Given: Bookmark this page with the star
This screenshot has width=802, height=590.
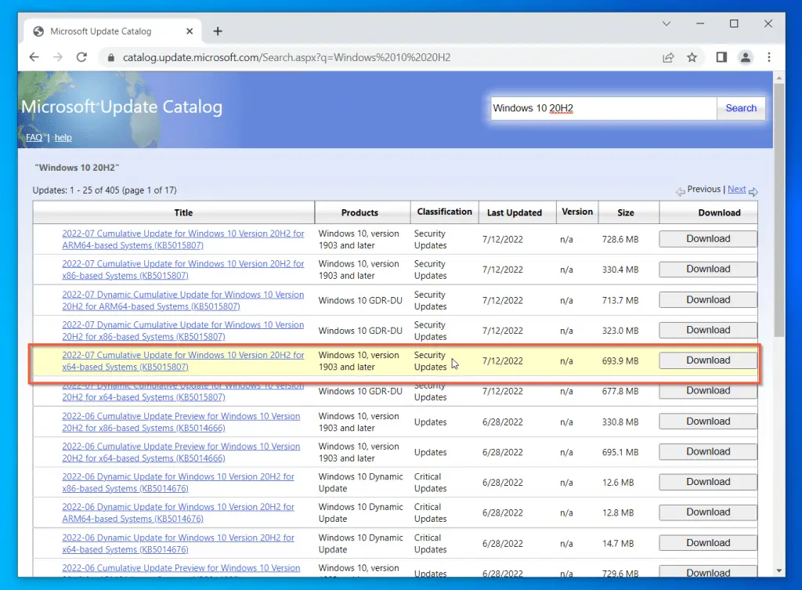Looking at the screenshot, I should click(x=692, y=57).
